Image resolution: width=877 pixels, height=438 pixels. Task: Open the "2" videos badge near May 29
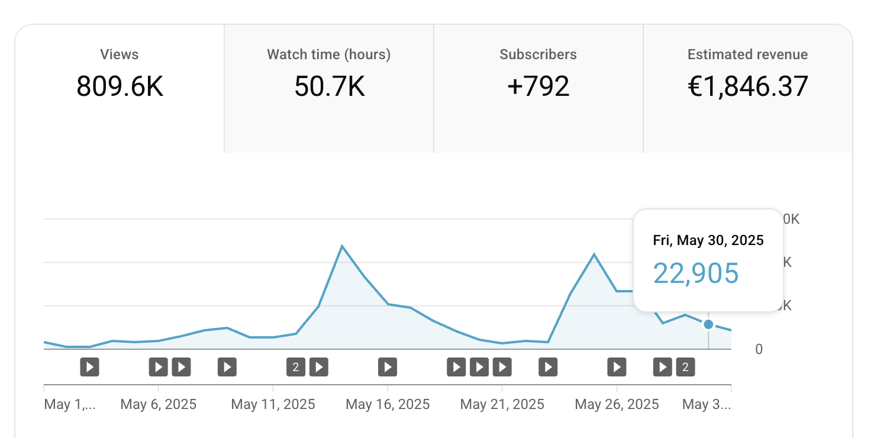(x=685, y=368)
